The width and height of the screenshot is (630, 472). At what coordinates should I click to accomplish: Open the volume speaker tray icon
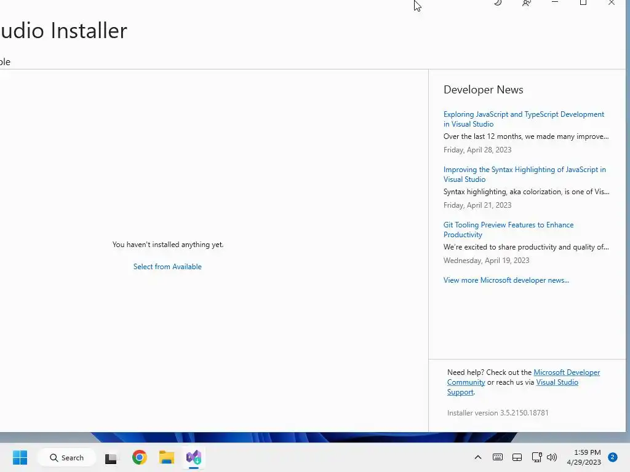click(552, 457)
